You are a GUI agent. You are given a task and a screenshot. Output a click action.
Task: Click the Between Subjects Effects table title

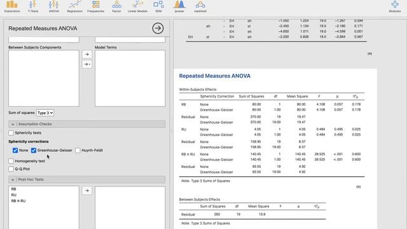[x=199, y=200]
